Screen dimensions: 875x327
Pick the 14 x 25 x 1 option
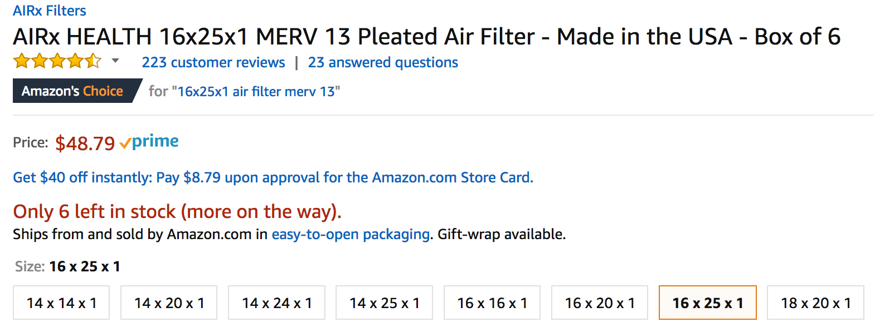384,303
